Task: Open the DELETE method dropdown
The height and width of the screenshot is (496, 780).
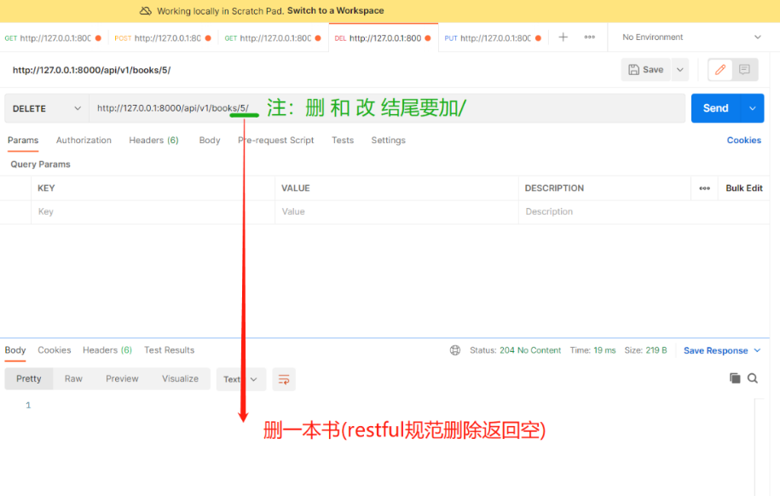Action: pos(47,108)
